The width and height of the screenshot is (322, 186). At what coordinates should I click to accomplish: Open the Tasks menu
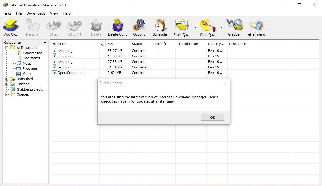click(x=7, y=13)
